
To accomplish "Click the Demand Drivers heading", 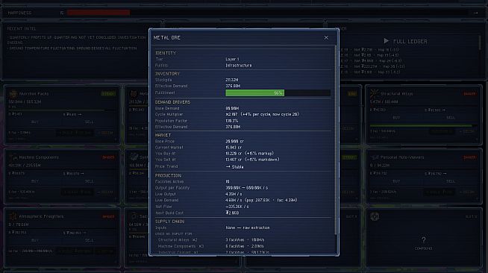I will click(x=172, y=102).
